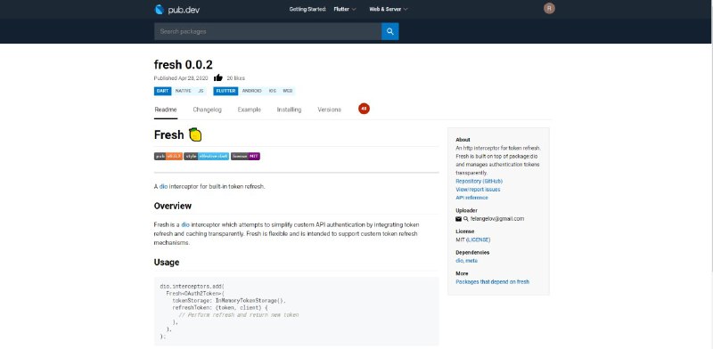The height and width of the screenshot is (349, 713).
Task: Click the license MIT badge
Action: coord(245,156)
